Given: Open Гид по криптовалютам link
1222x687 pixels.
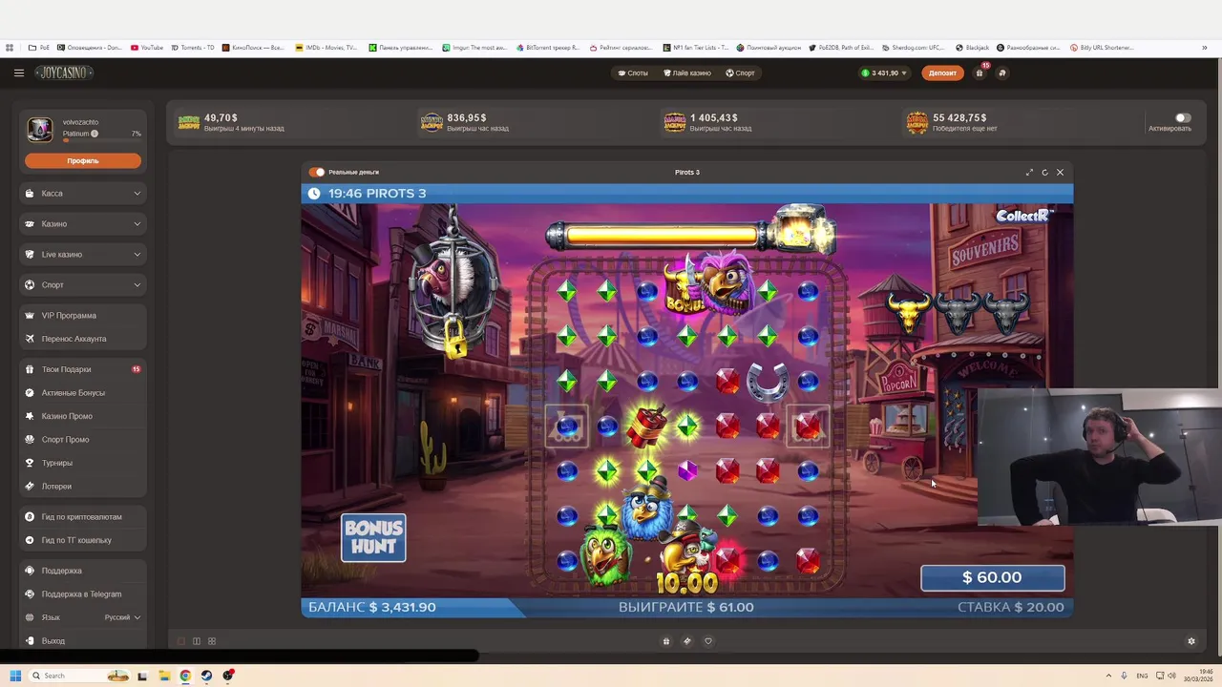Looking at the screenshot, I should 83,517.
